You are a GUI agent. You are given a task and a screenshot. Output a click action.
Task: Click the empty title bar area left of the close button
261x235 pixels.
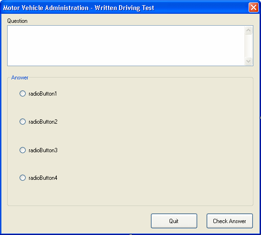point(200,8)
